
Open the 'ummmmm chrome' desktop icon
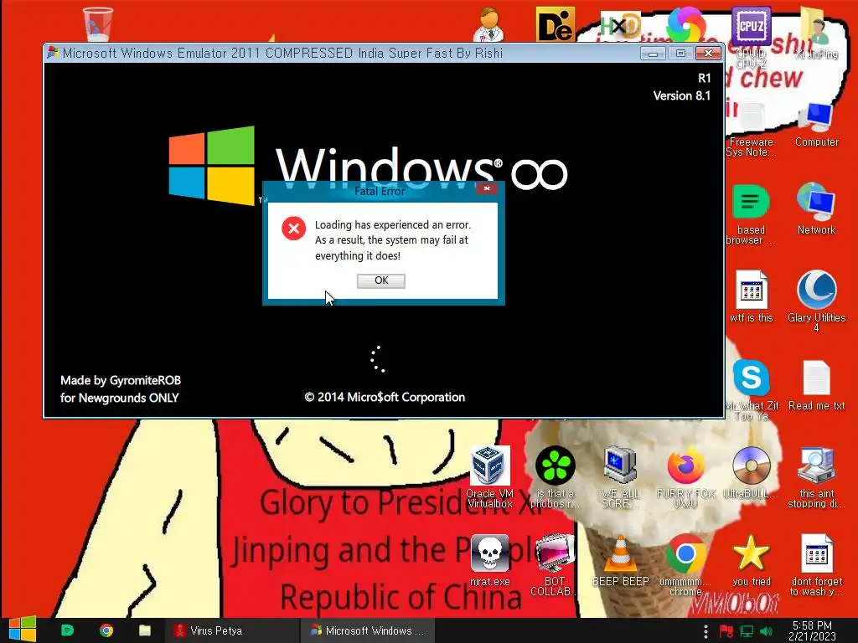coord(685,565)
